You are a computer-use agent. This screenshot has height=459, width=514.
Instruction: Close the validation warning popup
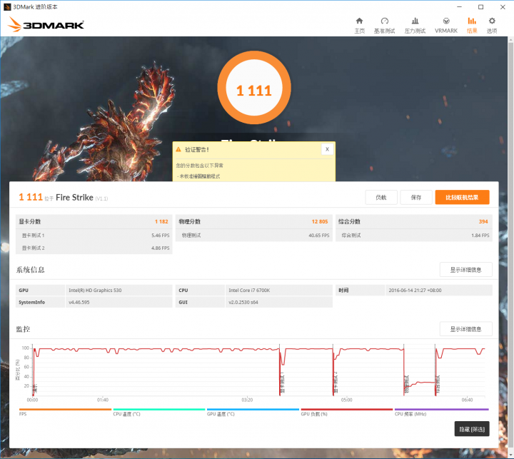click(x=327, y=149)
